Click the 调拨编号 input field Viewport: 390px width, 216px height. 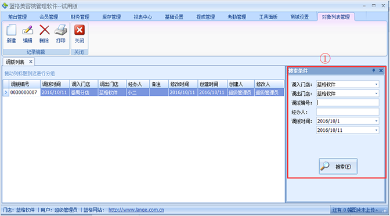348,103
